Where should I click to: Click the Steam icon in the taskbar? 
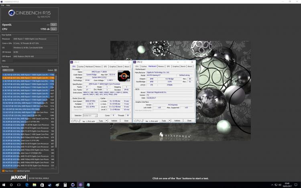(x=50, y=185)
